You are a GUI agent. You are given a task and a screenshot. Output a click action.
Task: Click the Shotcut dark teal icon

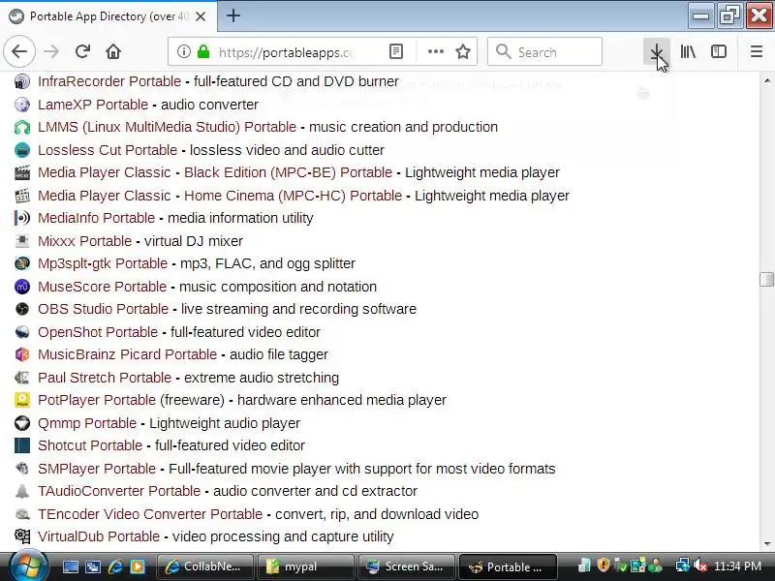[x=21, y=445]
